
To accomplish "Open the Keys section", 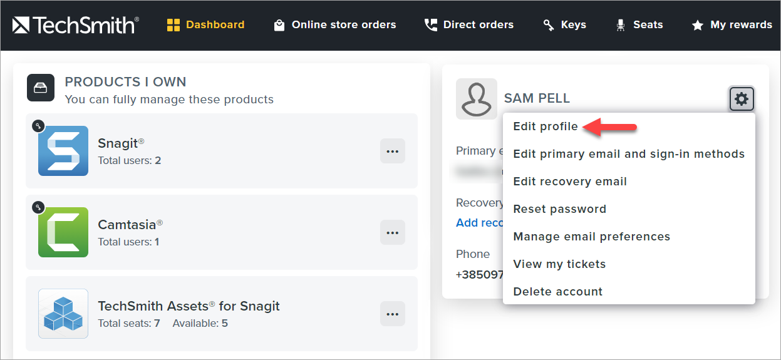I will (564, 25).
